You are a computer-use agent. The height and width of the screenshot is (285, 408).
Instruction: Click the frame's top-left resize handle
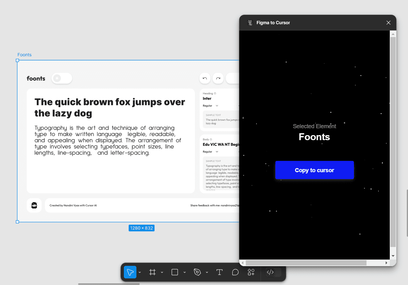17,60
